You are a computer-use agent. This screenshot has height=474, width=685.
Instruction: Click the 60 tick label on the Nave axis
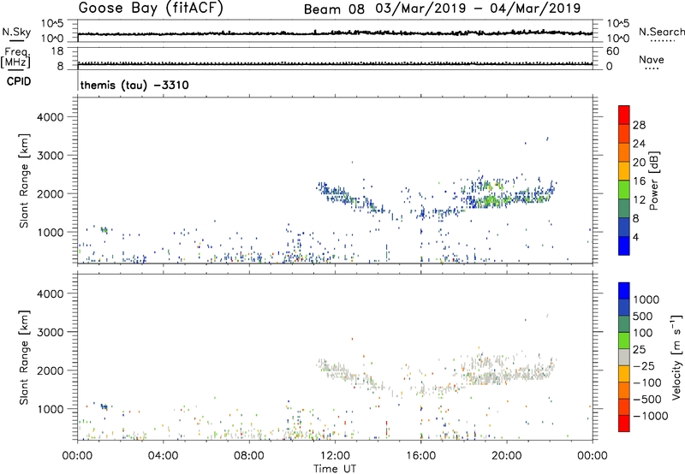[613, 51]
